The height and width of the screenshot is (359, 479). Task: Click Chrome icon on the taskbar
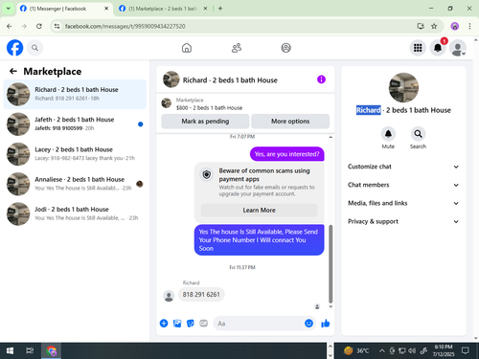pyautogui.click(x=51, y=350)
